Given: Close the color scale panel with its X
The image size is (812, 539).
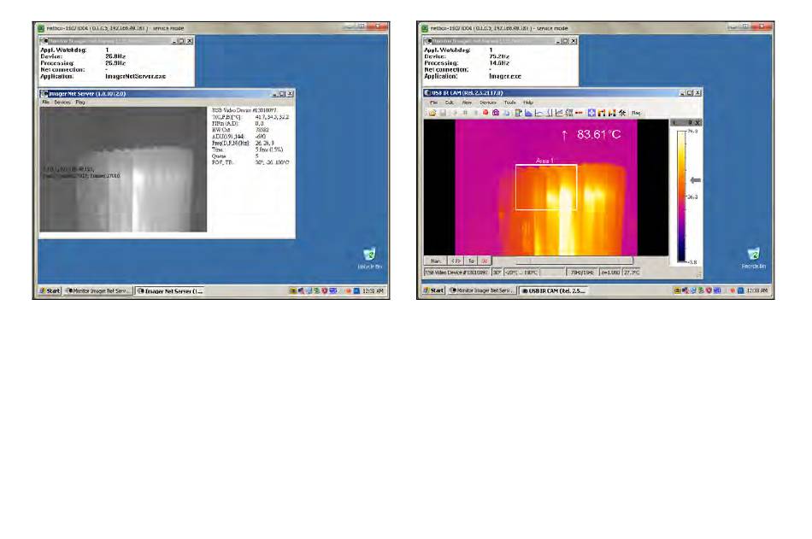Looking at the screenshot, I should click(697, 123).
